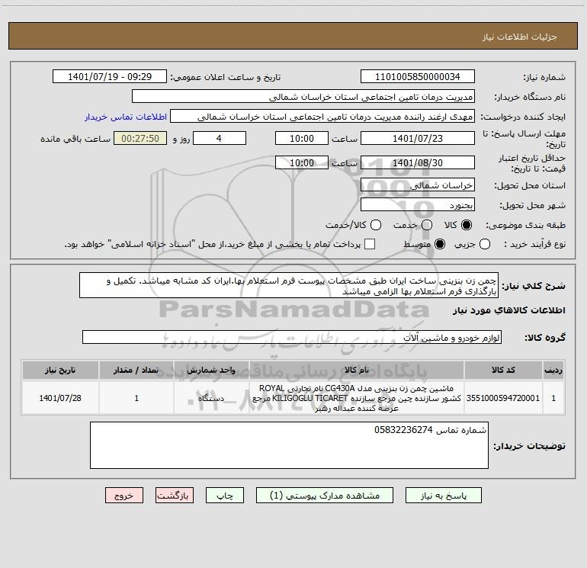The width and height of the screenshot is (587, 568).
Task: Click the تعداد / مقدار column header
Action: 136,371
